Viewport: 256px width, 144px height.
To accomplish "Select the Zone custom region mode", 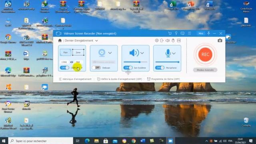I will (x=78, y=52).
